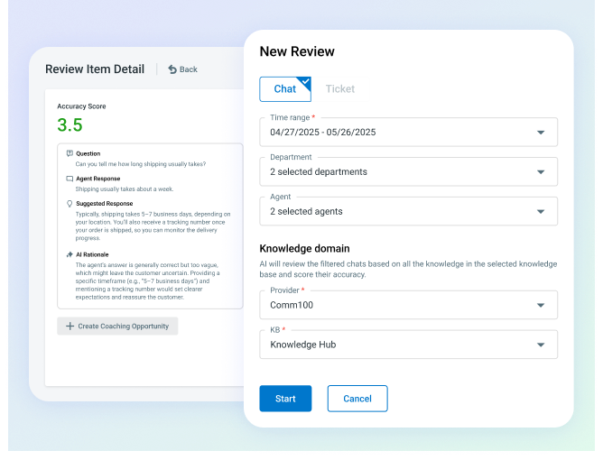
Task: Click the New Review dialog heading
Action: 296,51
